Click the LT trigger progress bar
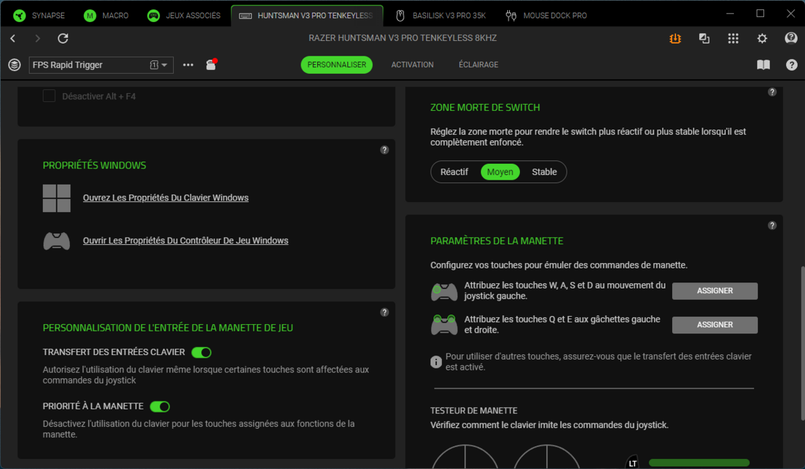Screen dimensions: 805x469 tap(699, 463)
